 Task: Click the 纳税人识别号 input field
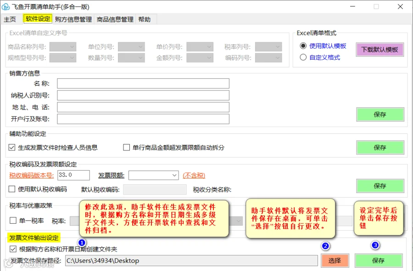(x=143, y=95)
